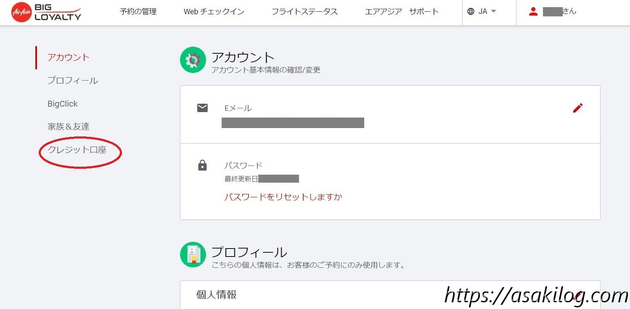Click the red user profile icon
This screenshot has height=309, width=630.
[x=533, y=12]
